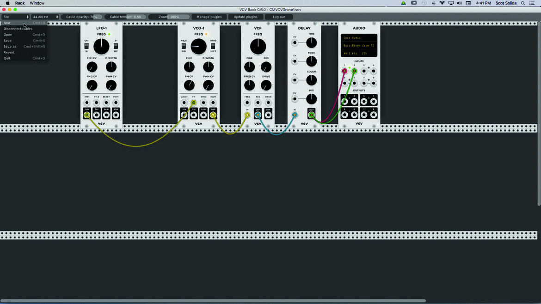541x304 pixels.
Task: Click the LFO-1 SIN output jack
Action: click(x=87, y=115)
